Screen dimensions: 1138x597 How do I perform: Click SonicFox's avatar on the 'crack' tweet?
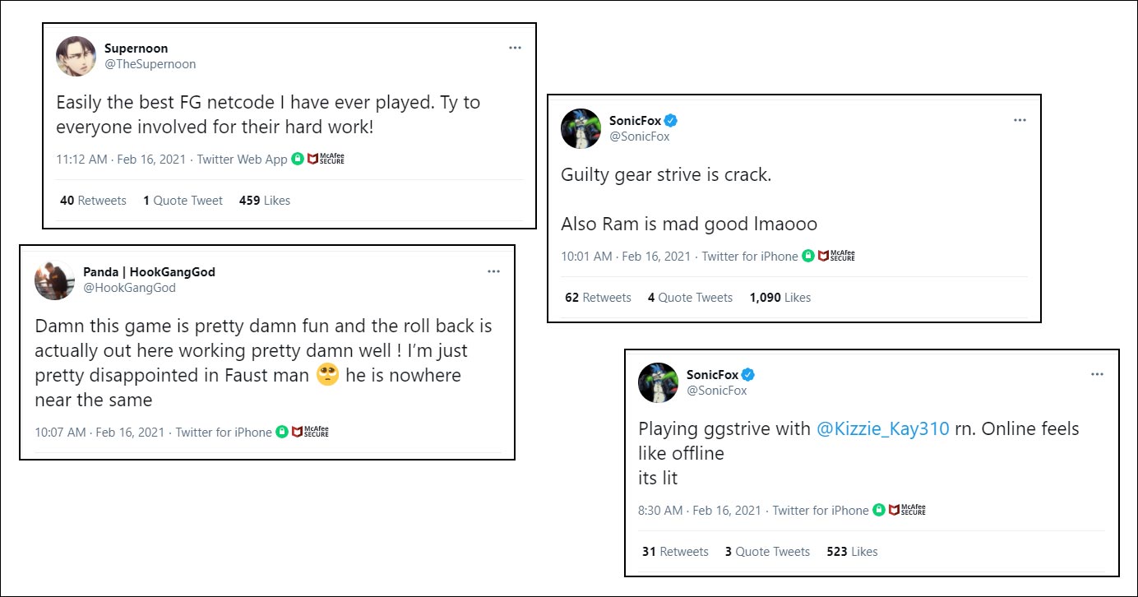(581, 128)
